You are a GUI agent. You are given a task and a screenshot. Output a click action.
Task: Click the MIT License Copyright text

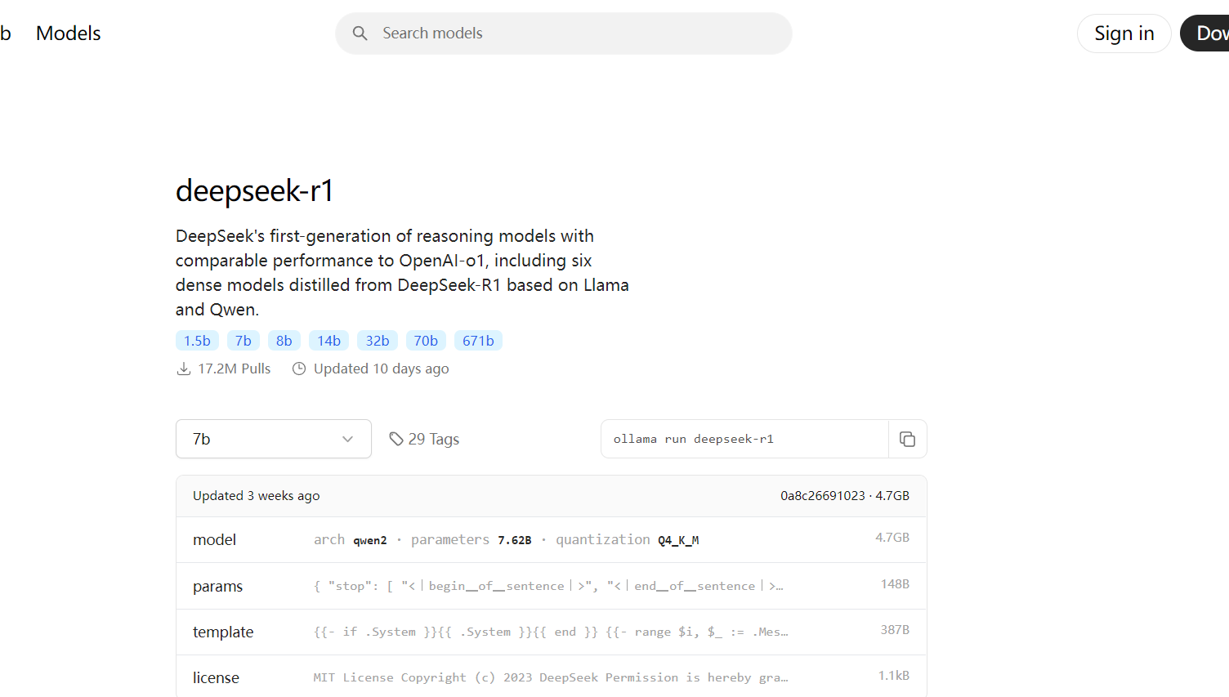click(x=551, y=677)
